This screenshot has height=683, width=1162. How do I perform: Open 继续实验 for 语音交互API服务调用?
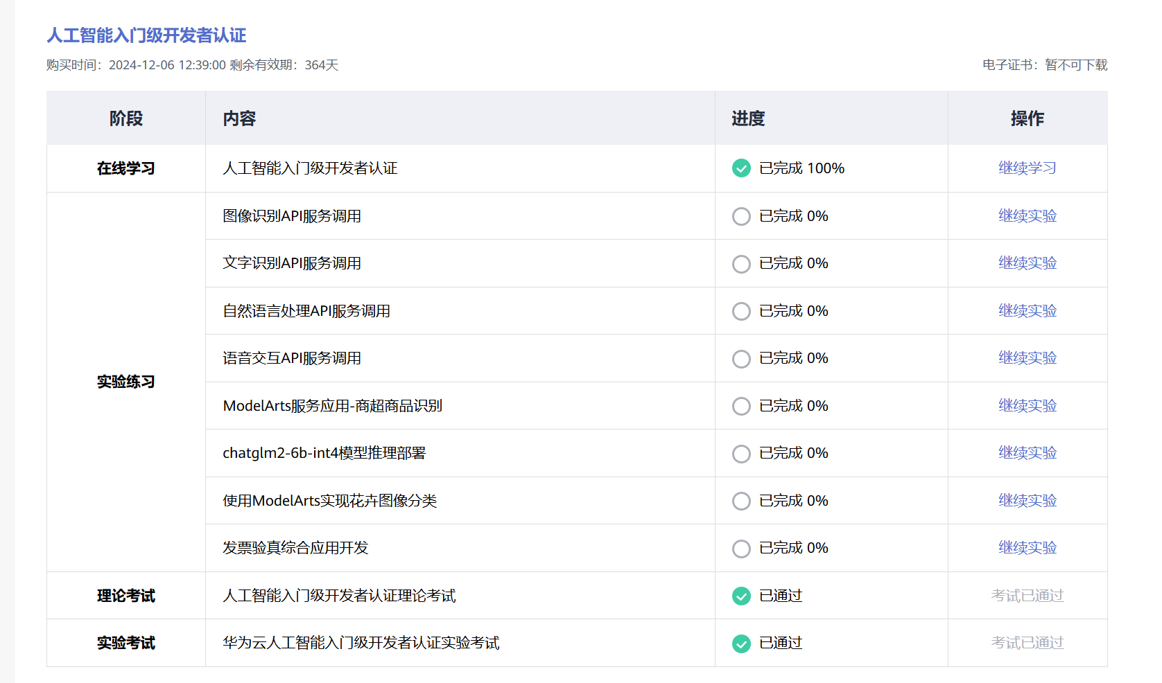click(1027, 358)
